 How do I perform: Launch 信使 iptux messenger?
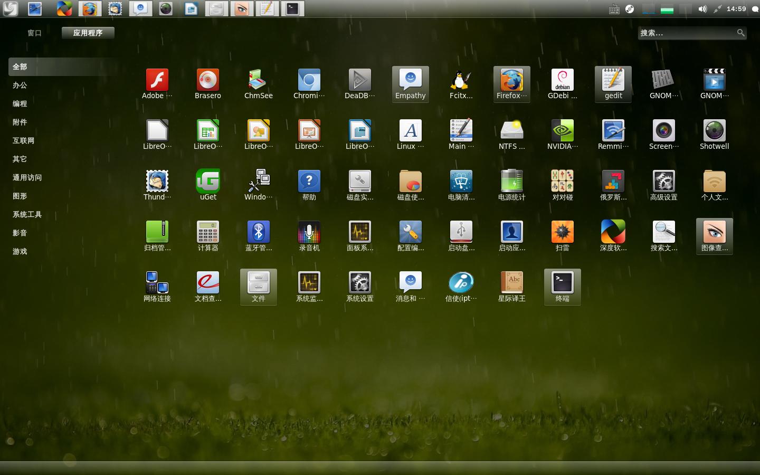click(461, 287)
